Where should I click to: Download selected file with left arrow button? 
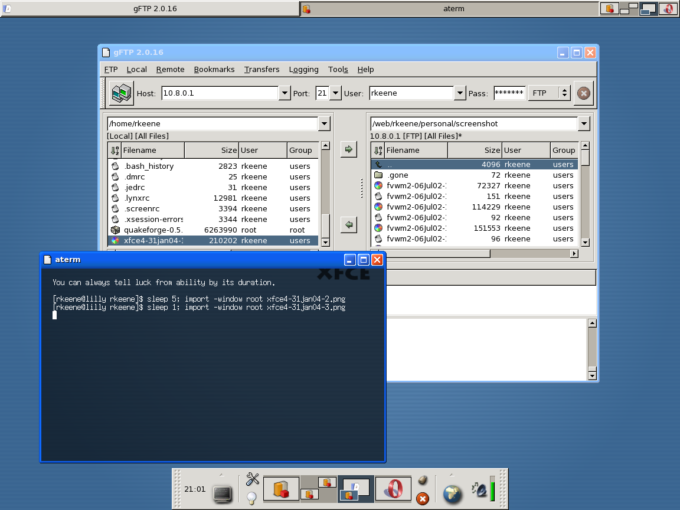(349, 225)
